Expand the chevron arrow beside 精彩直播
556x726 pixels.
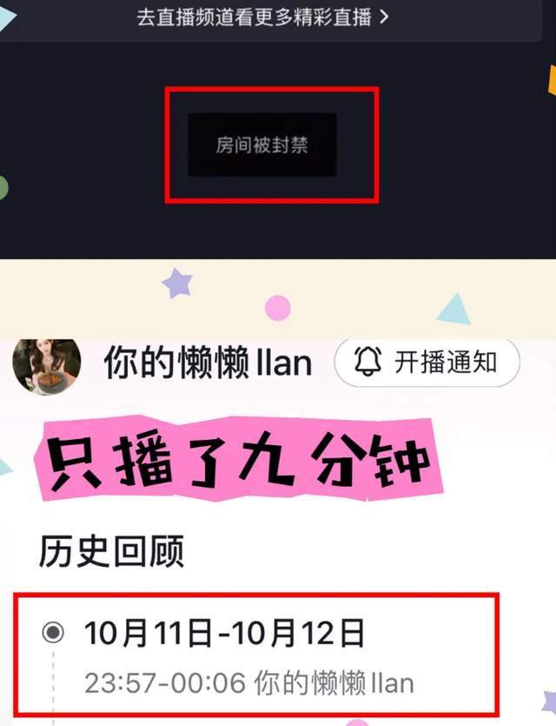[x=384, y=17]
